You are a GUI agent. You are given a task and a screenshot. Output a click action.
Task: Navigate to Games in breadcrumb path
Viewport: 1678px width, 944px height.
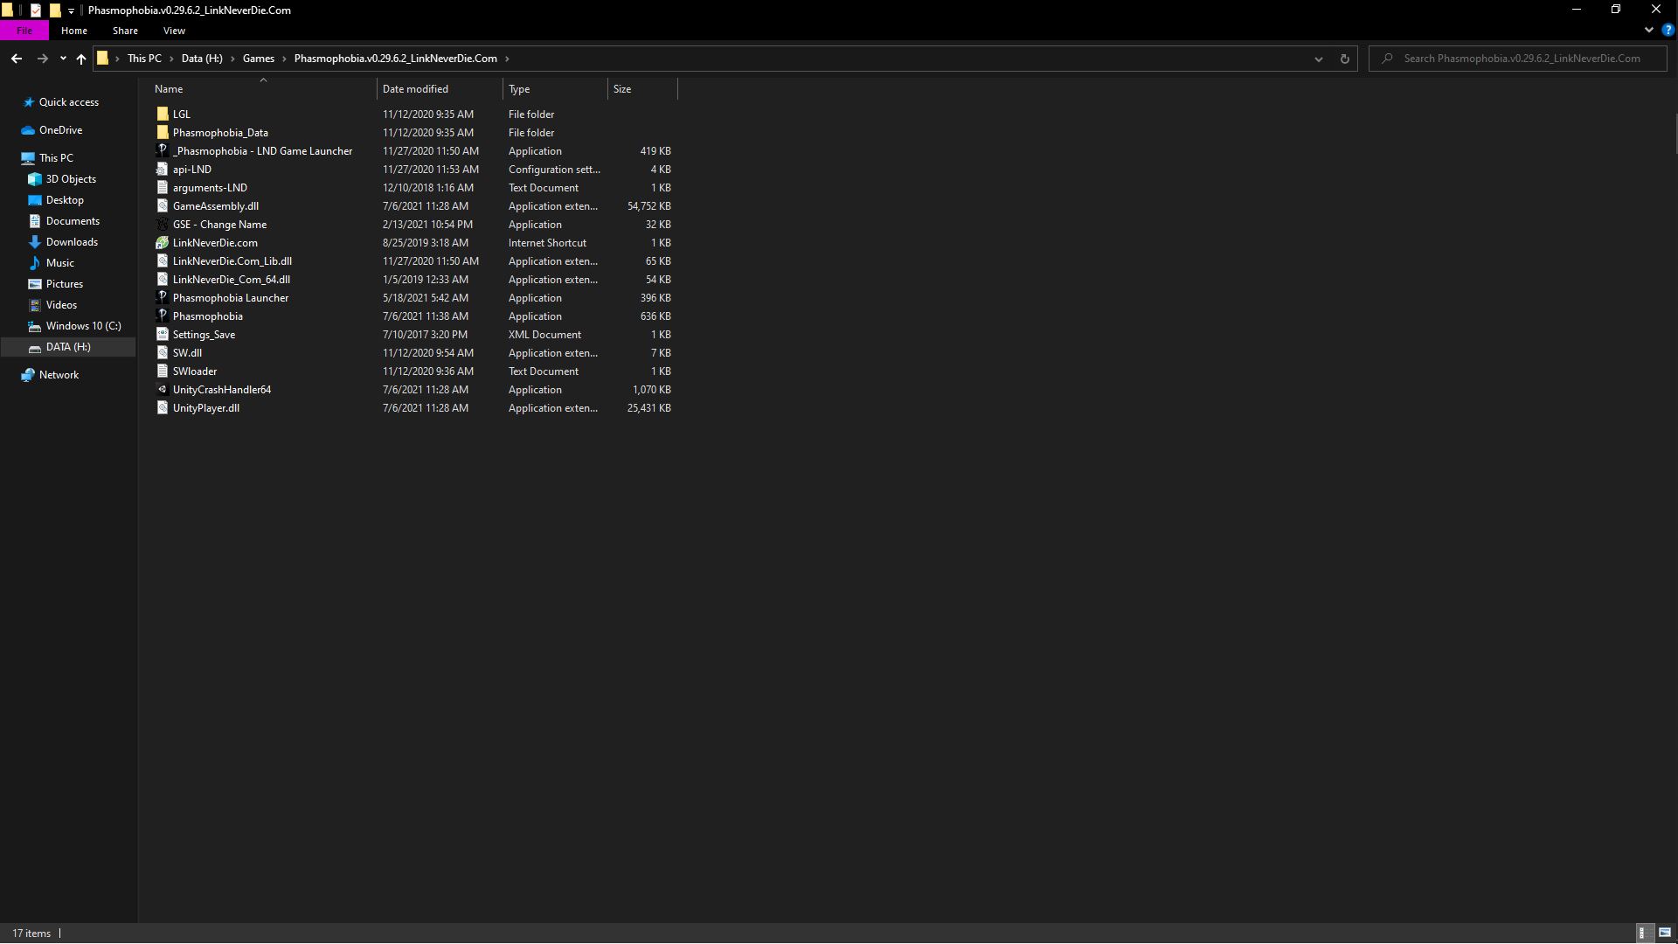(x=258, y=59)
